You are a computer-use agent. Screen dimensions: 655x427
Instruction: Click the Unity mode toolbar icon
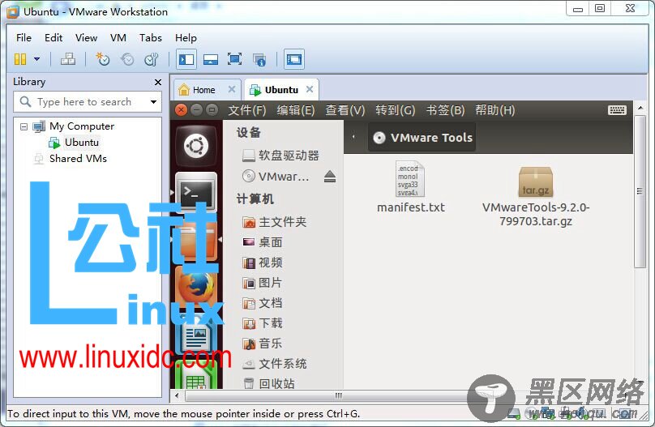point(259,60)
